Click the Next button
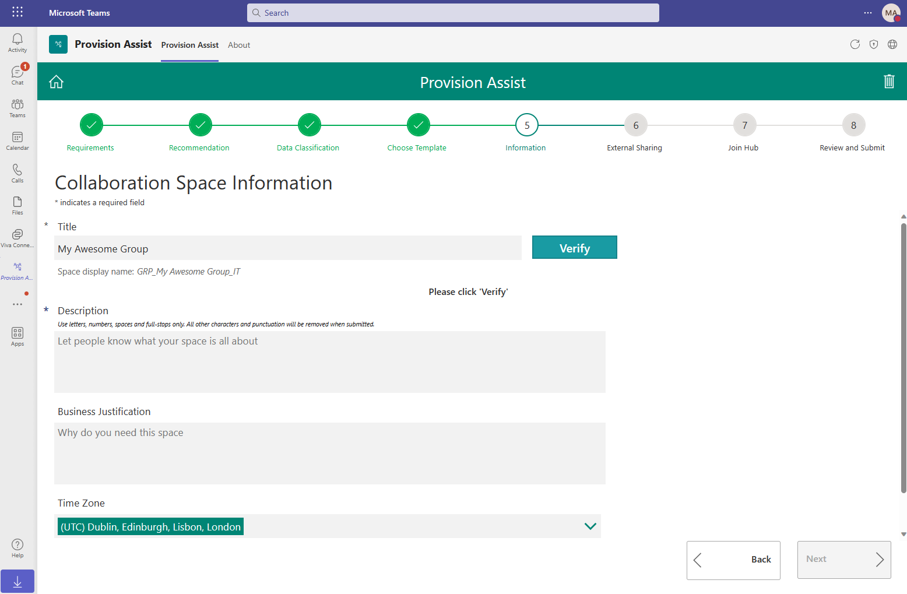The width and height of the screenshot is (907, 594). pos(844,560)
